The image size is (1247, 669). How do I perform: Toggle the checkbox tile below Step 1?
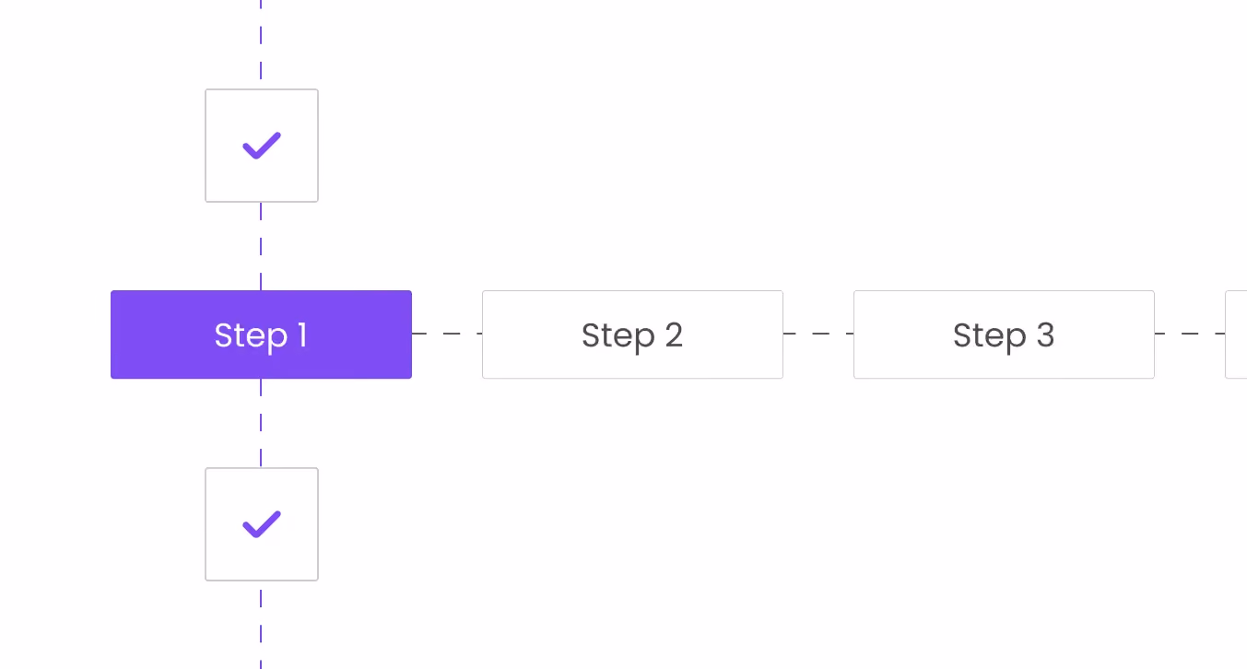tap(262, 524)
